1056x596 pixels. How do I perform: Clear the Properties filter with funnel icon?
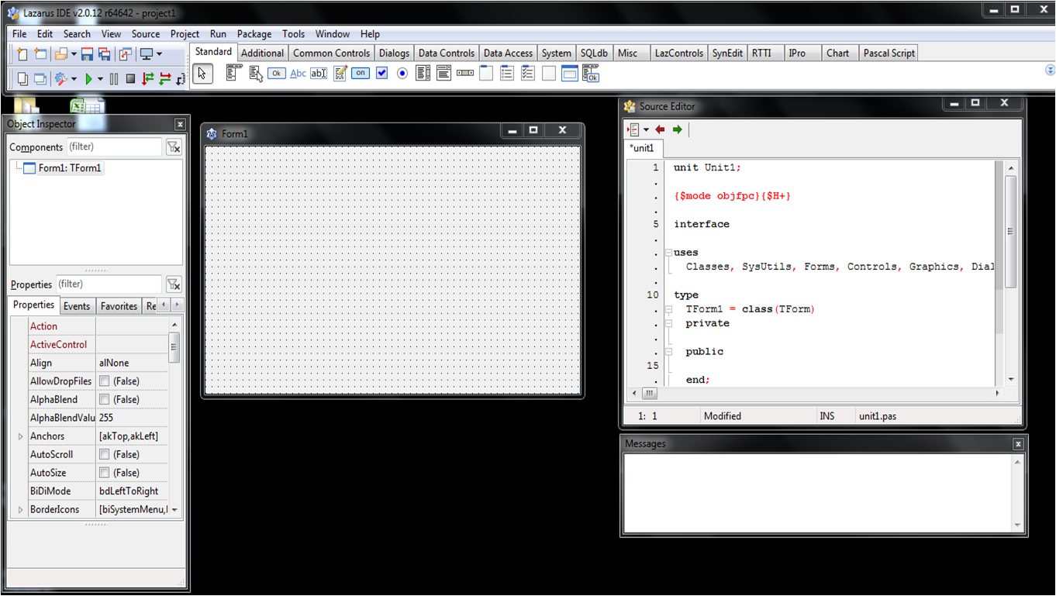(174, 284)
